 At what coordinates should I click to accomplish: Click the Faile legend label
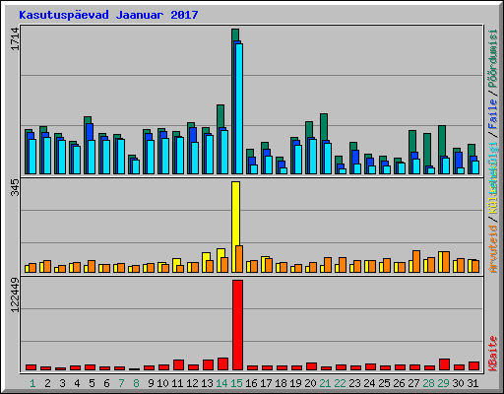click(x=493, y=113)
